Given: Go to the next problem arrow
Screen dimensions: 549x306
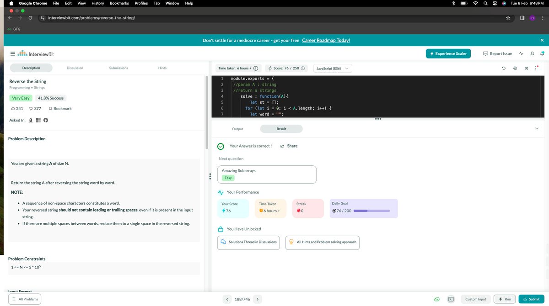Looking at the screenshot, I should (x=258, y=299).
